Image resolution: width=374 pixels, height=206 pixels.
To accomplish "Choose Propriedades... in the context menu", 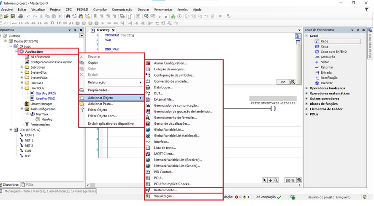I will pyautogui.click(x=98, y=90).
